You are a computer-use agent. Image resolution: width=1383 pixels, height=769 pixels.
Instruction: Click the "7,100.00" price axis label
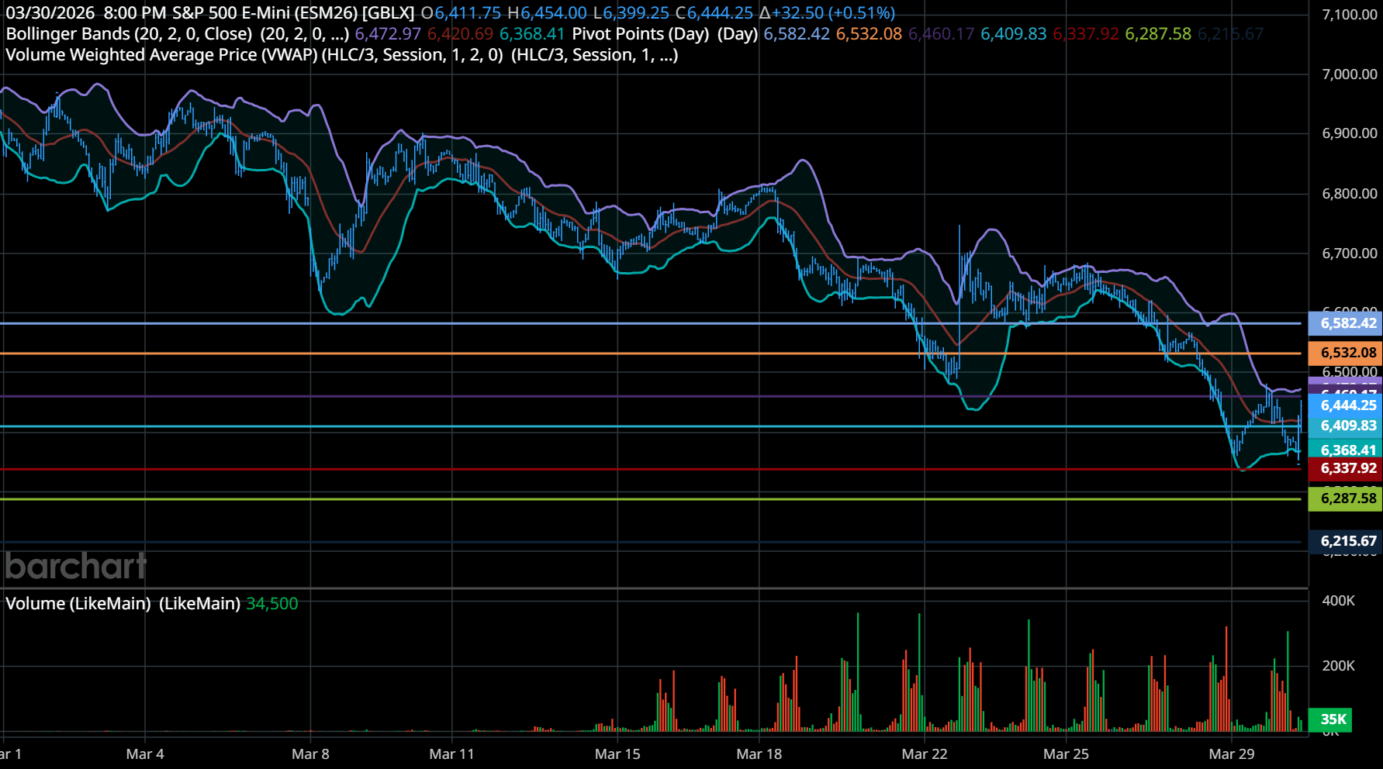[x=1350, y=15]
